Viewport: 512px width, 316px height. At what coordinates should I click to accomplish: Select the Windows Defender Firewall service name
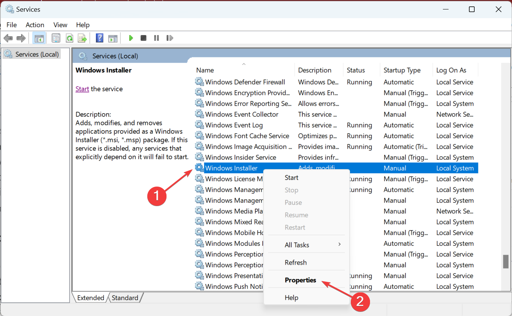pos(245,82)
